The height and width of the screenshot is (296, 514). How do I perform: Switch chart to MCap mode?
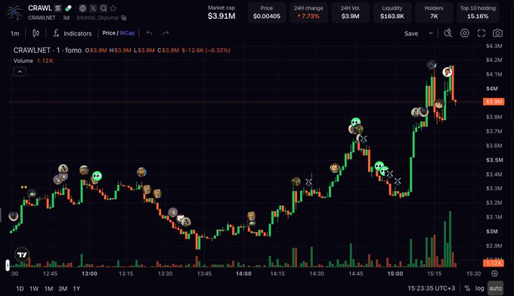coord(127,33)
